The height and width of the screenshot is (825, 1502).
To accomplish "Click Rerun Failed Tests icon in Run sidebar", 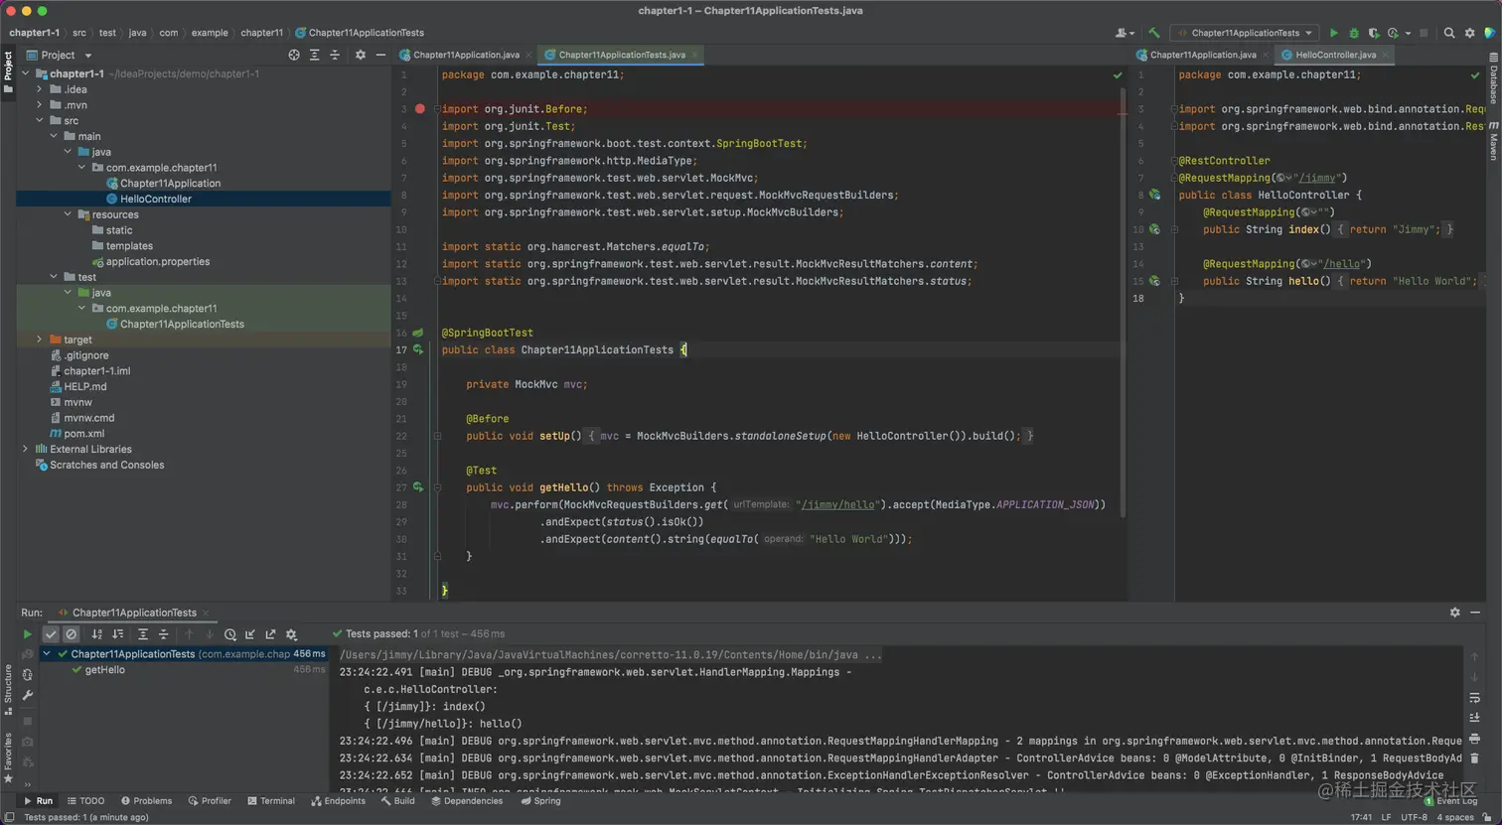I will [28, 654].
